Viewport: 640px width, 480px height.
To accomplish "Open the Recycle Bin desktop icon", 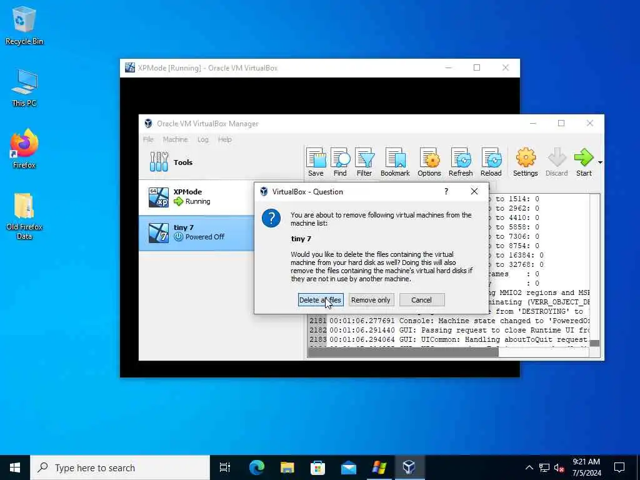I will pyautogui.click(x=24, y=26).
